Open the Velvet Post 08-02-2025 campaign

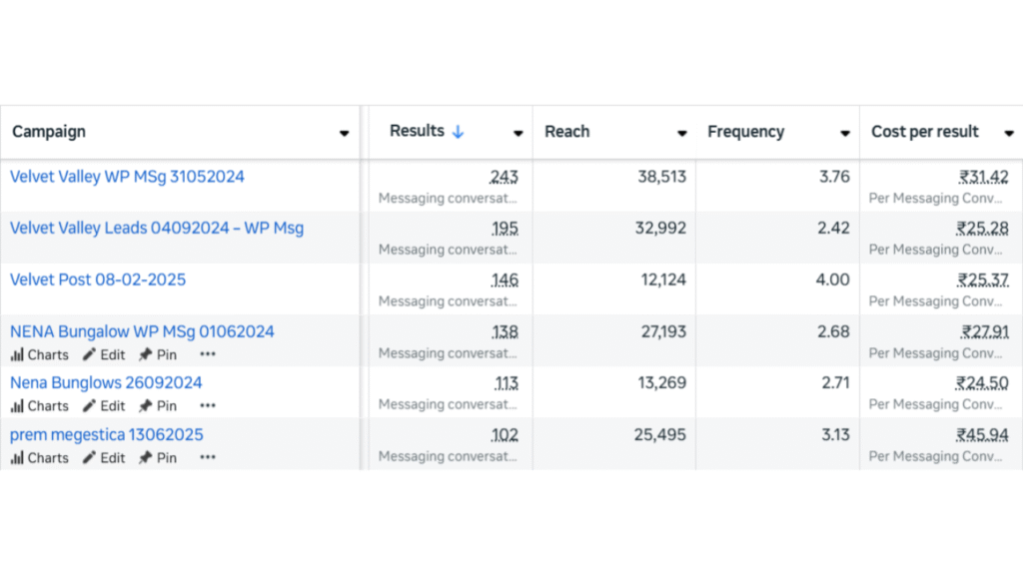(98, 280)
